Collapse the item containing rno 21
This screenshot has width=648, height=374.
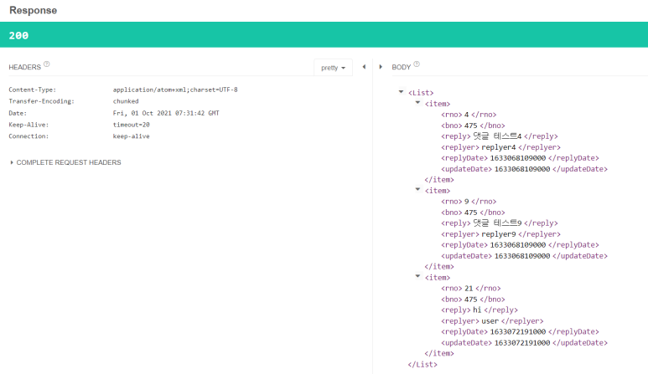417,276
